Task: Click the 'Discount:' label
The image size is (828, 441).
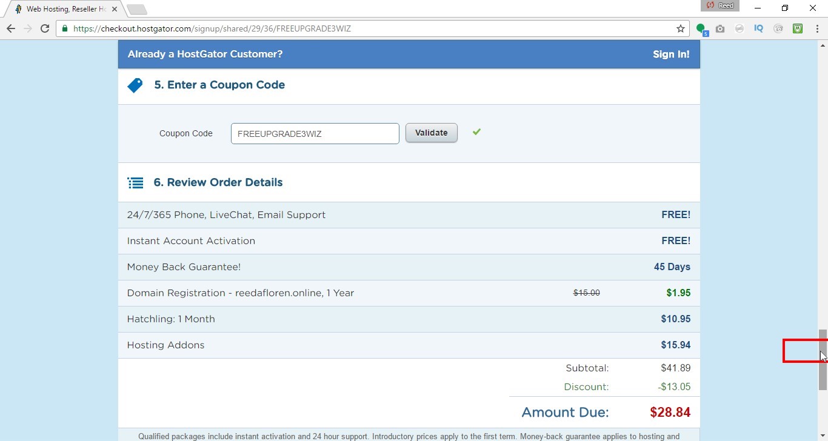Action: coord(586,387)
